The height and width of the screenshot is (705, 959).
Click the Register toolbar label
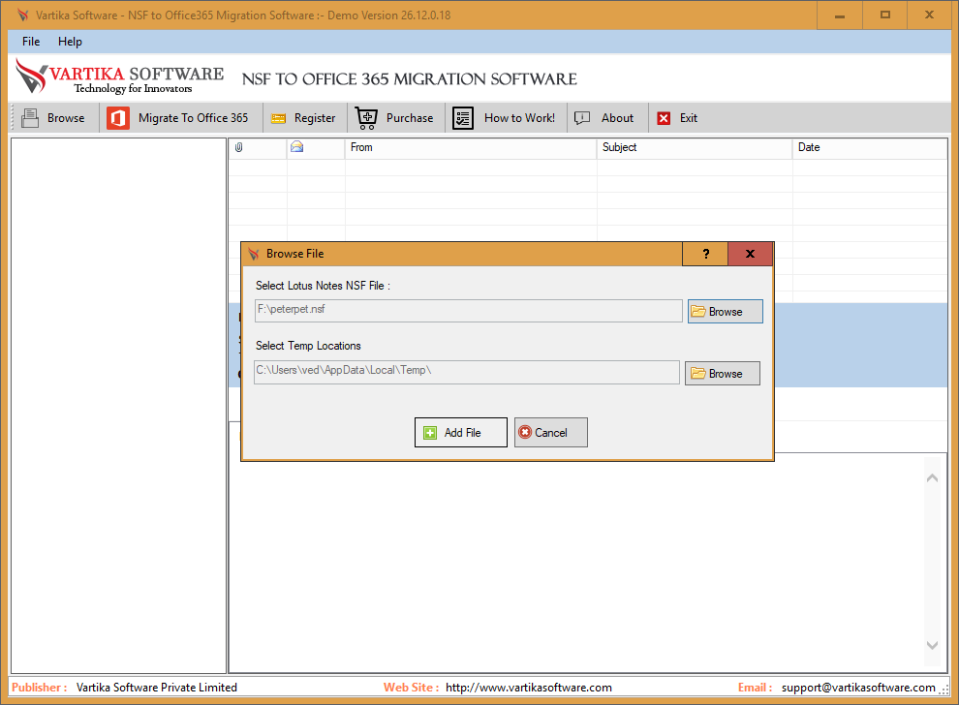coord(315,118)
